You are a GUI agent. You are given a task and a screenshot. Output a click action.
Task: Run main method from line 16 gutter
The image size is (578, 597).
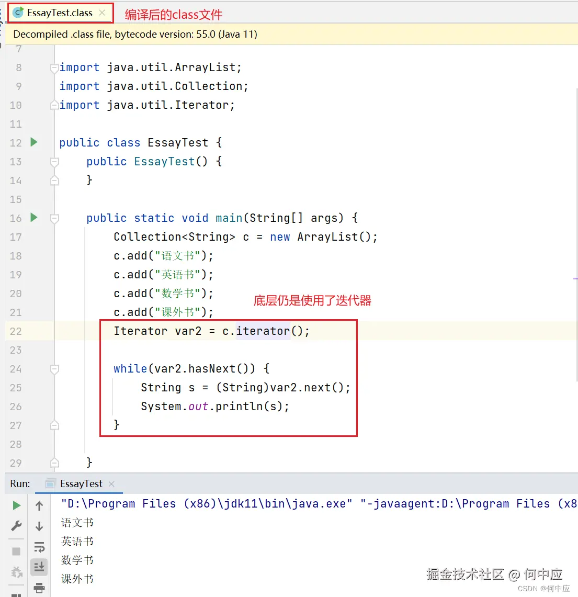click(34, 218)
